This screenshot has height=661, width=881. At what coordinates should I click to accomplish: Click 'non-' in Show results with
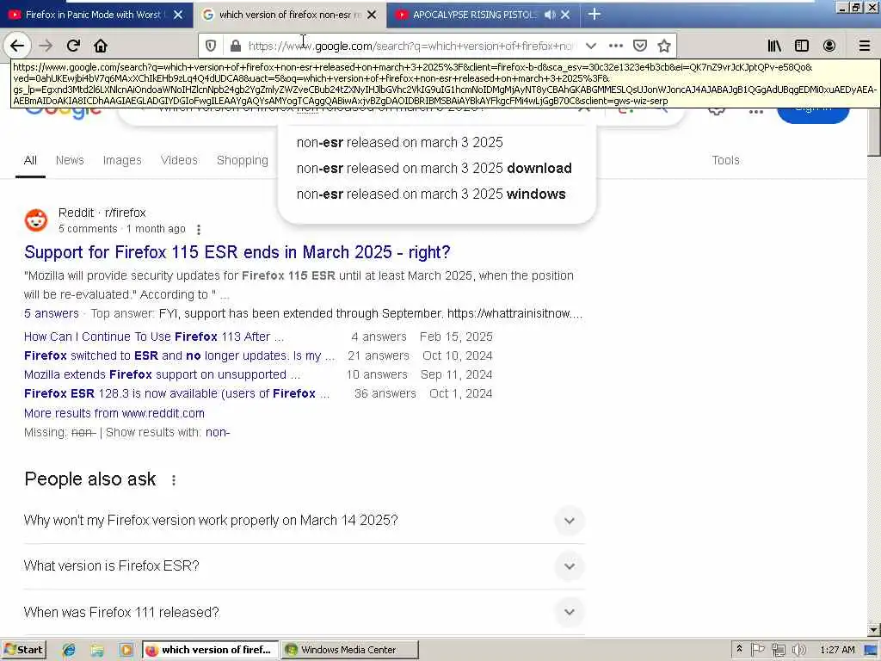(218, 432)
